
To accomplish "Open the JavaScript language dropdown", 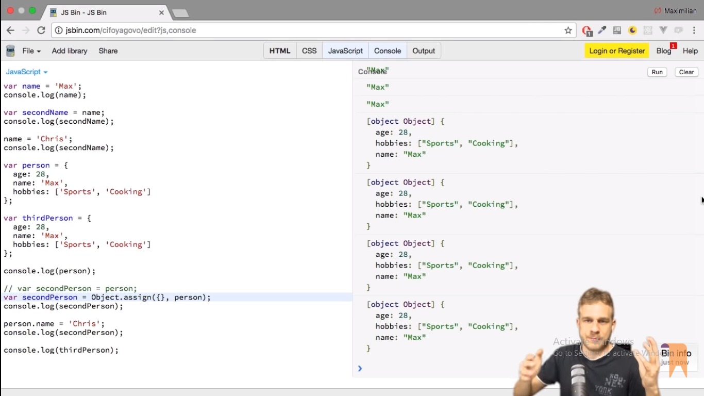I will tap(27, 72).
